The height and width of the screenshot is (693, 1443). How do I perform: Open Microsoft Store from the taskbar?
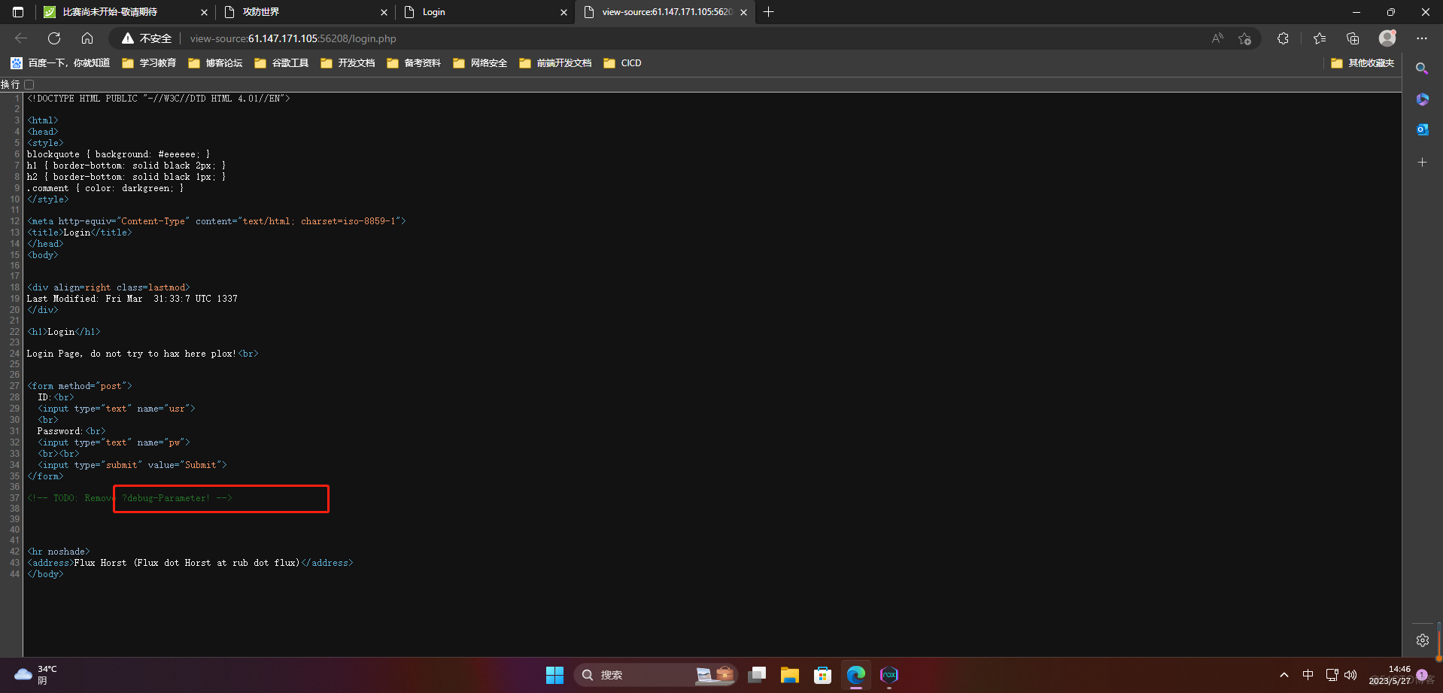pos(822,675)
